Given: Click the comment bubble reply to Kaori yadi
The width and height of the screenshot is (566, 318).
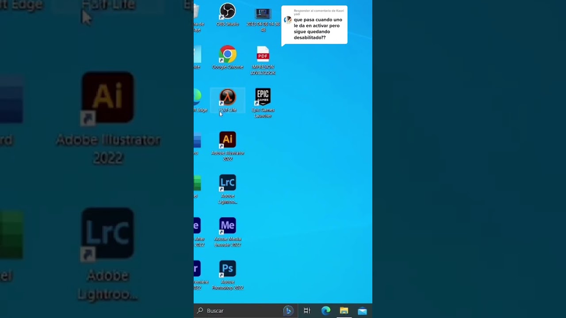Looking at the screenshot, I should pyautogui.click(x=314, y=25).
